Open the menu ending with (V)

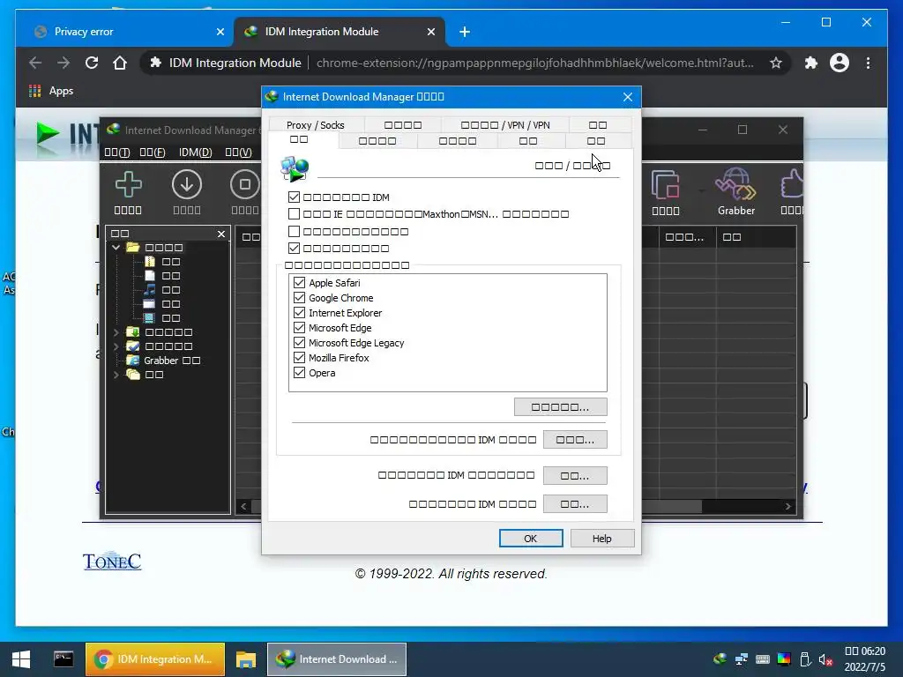238,153
